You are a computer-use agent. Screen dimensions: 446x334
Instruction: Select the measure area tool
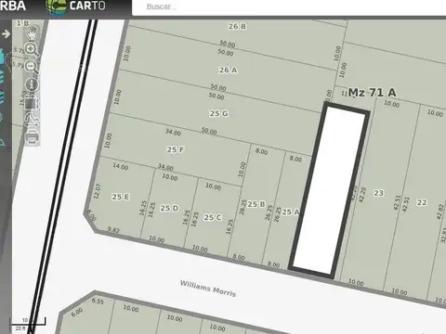[x=32, y=103]
